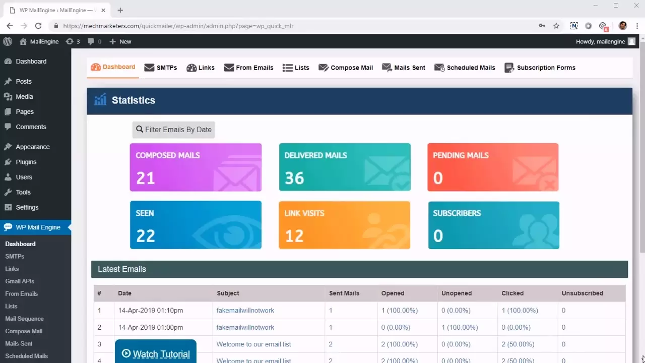
Task: Close the WP MailEngine browser tab
Action: [x=103, y=10]
